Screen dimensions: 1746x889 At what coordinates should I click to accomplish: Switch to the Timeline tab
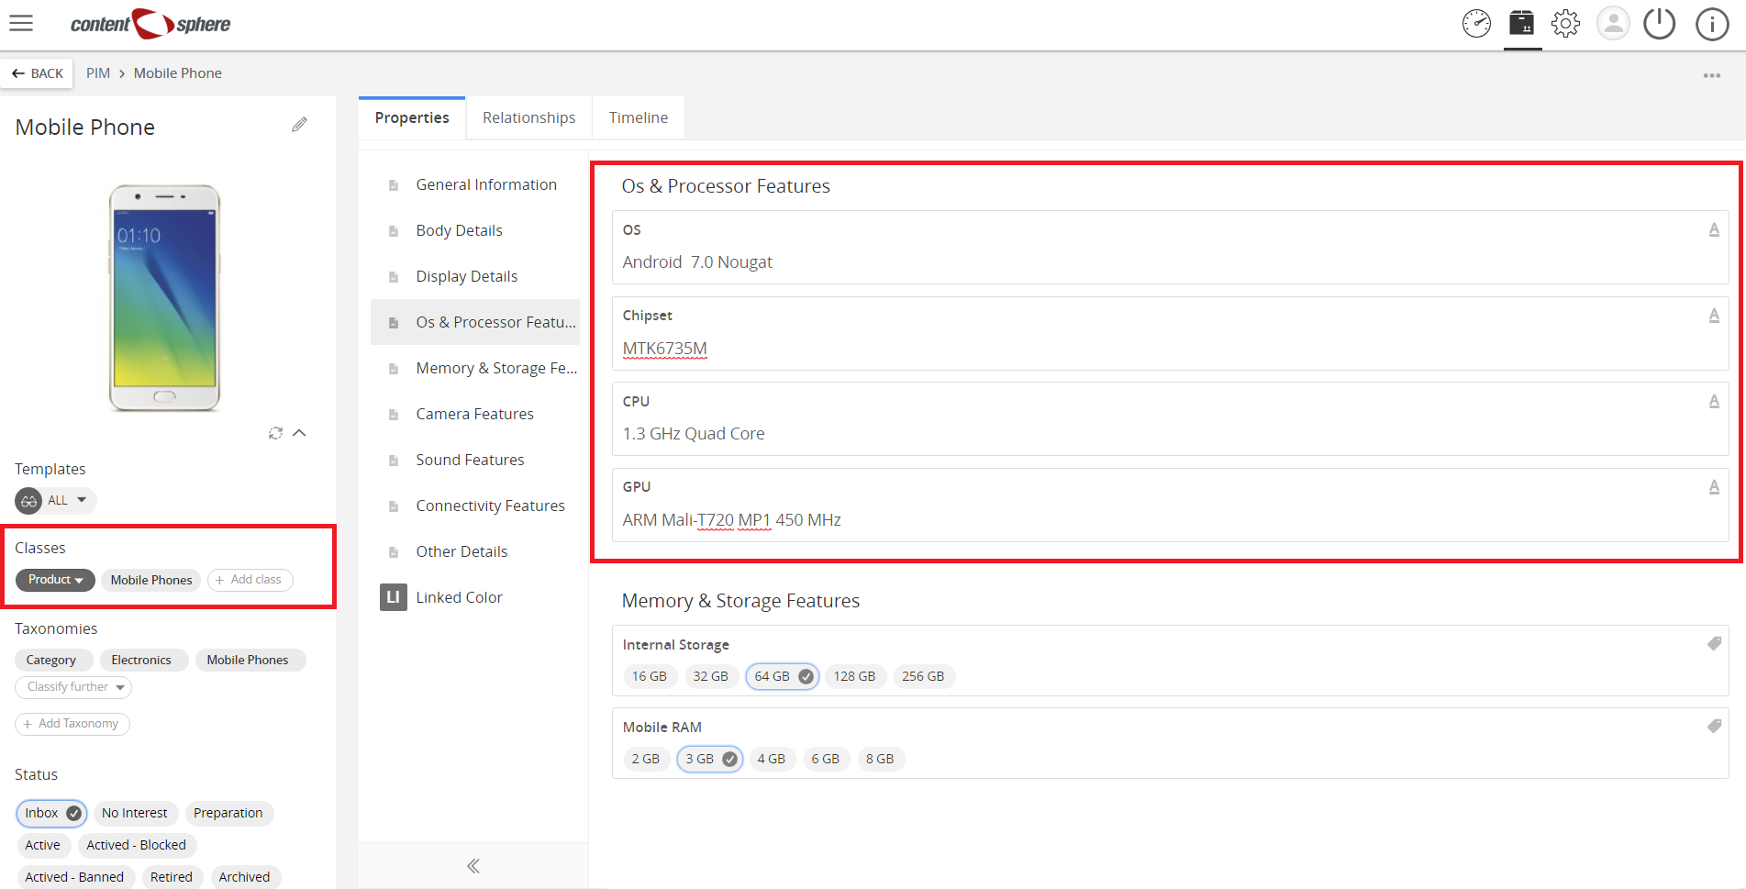point(639,117)
